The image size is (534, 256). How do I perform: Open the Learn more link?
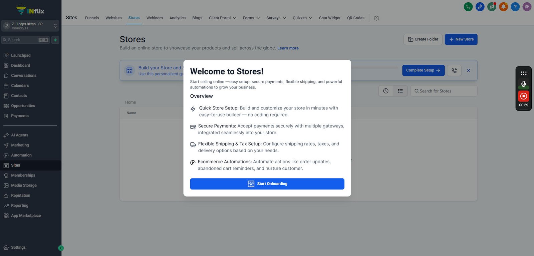coord(288,48)
